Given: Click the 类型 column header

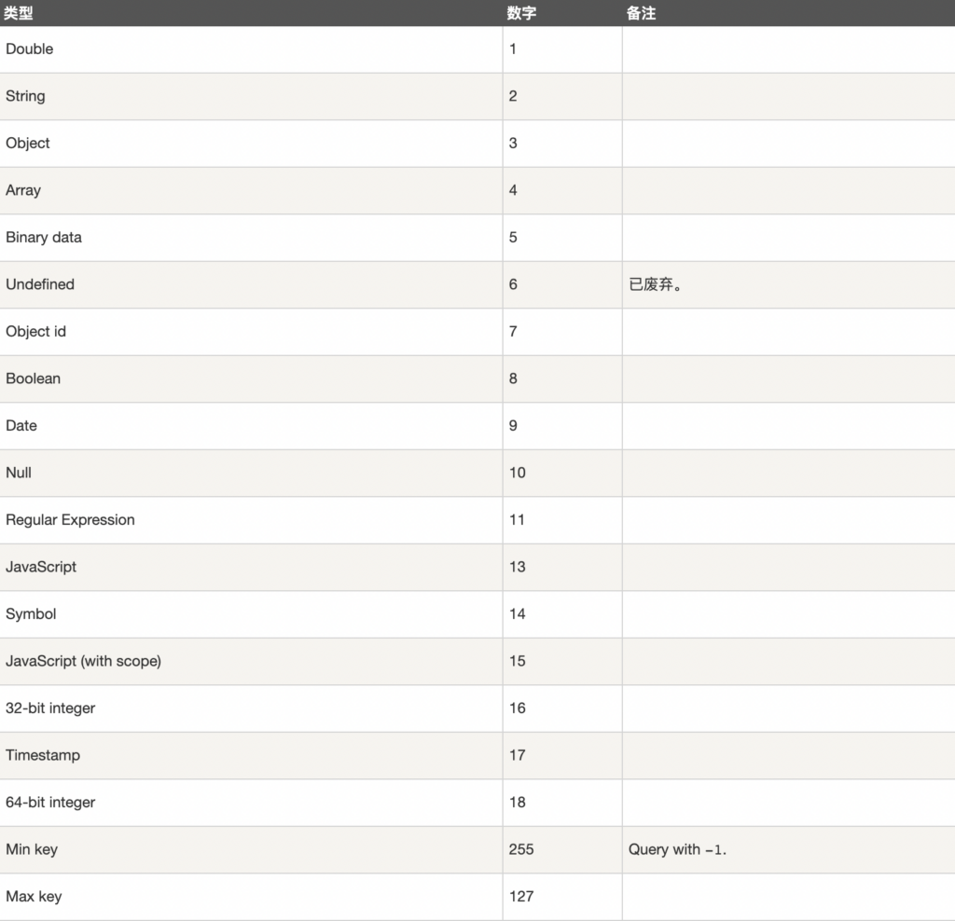Looking at the screenshot, I should coord(19,13).
